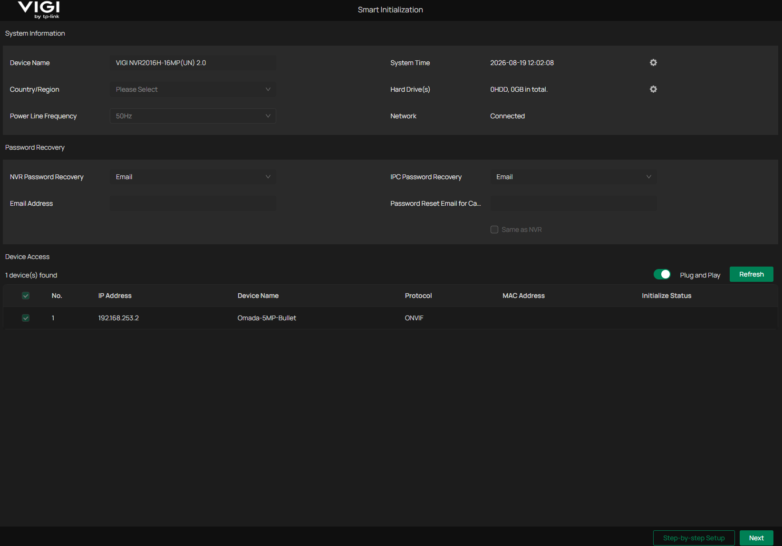Click the No. column header
Viewport: 782px width, 546px height.
tap(57, 296)
